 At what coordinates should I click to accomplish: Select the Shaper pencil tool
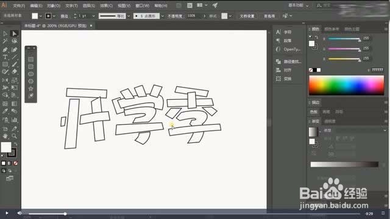(5, 72)
